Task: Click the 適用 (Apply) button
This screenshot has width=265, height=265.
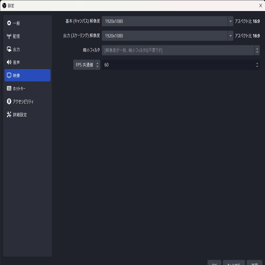Action: point(254,263)
